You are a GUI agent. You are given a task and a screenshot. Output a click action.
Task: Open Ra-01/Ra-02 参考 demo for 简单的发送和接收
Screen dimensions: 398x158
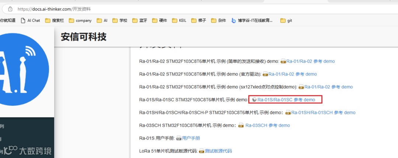[310, 61]
